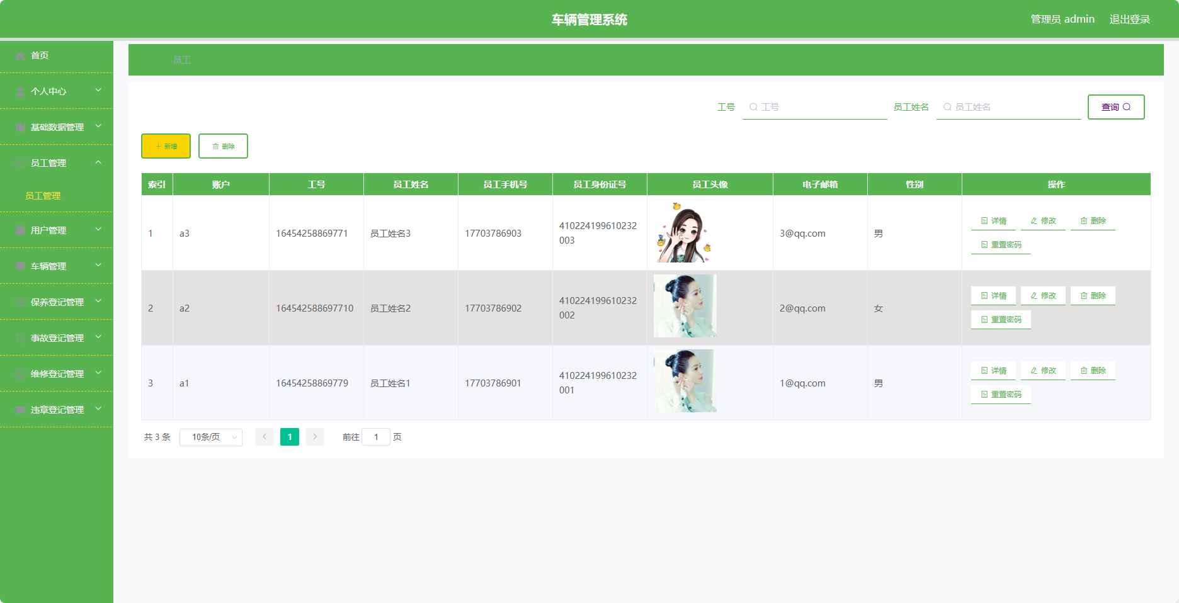This screenshot has width=1179, height=603.
Task: Click the avatar photo of 员工姓名1
Action: [685, 381]
